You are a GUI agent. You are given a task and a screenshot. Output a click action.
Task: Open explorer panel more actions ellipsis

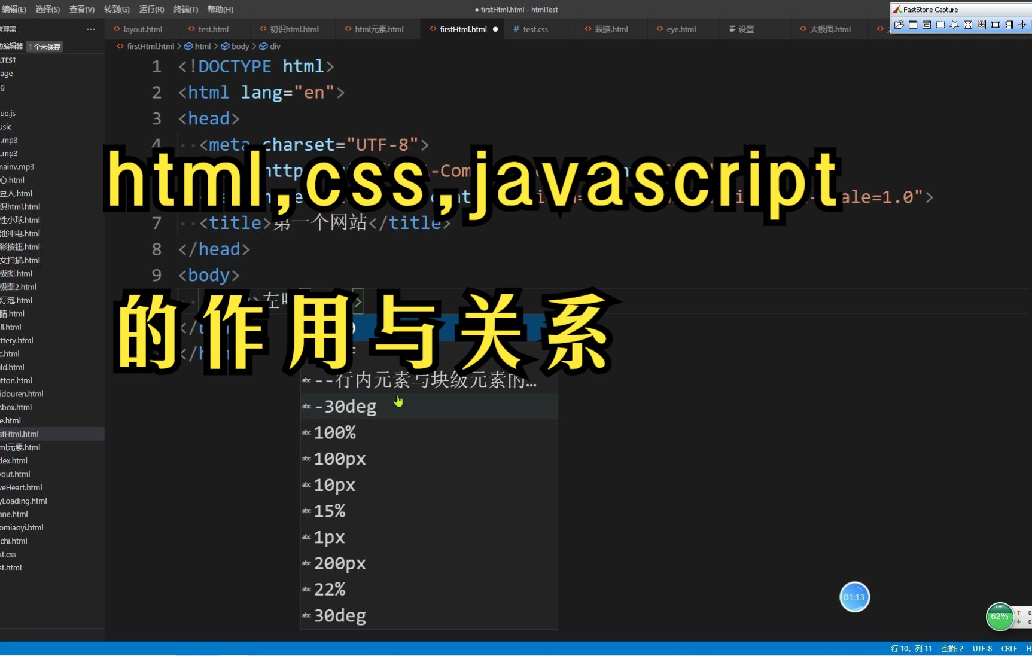pos(91,29)
